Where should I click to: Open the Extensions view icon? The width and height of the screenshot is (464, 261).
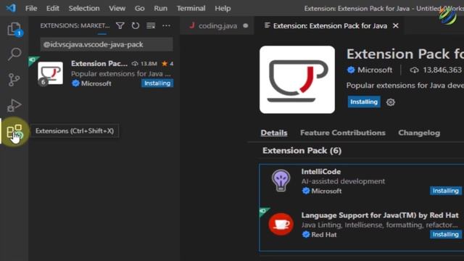click(14, 131)
